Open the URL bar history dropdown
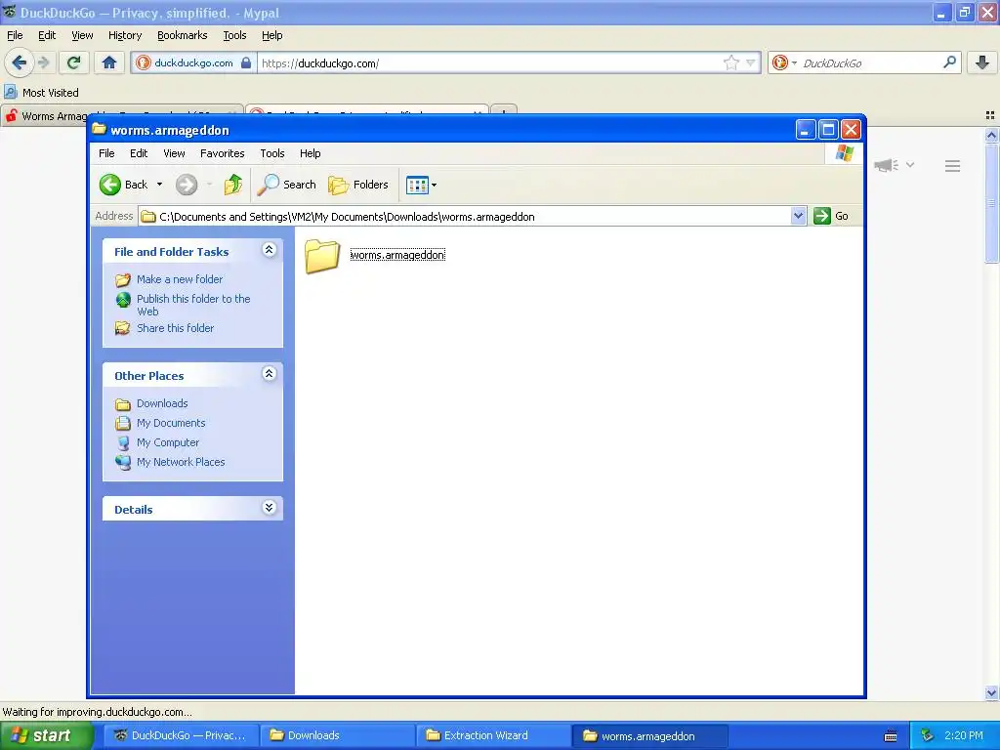Viewport: 1000px width, 750px height. coord(751,62)
